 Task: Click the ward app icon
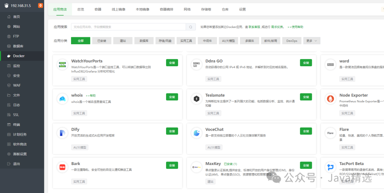330,65
